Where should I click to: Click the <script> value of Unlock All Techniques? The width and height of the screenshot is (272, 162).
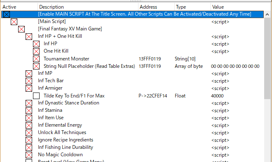[220, 133]
